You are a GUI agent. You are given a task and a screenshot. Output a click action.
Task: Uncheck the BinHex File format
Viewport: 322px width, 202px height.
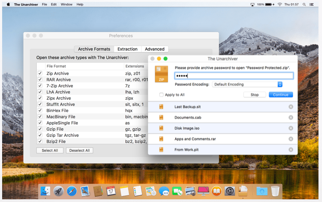[40, 110]
